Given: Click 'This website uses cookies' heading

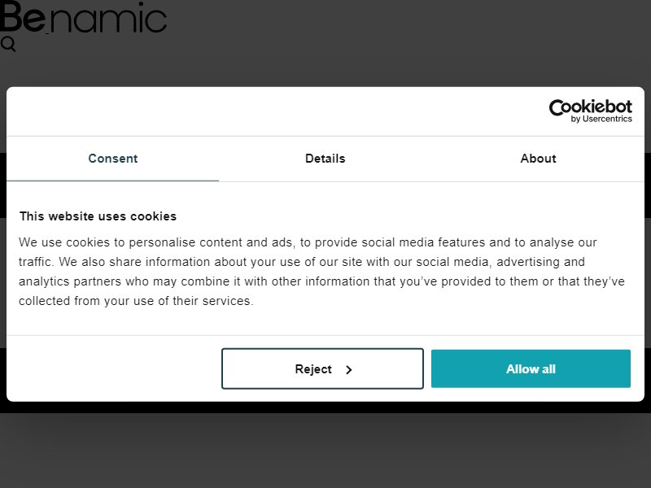Looking at the screenshot, I should (x=98, y=216).
